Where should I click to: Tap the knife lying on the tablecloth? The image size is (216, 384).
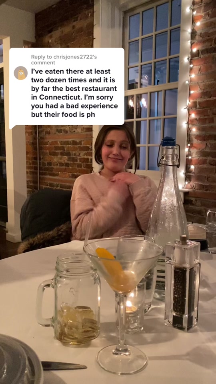(x=64, y=365)
